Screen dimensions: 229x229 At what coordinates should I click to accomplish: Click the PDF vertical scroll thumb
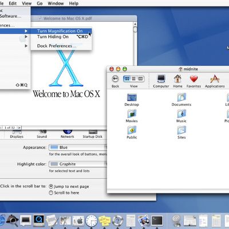tap(135, 29)
